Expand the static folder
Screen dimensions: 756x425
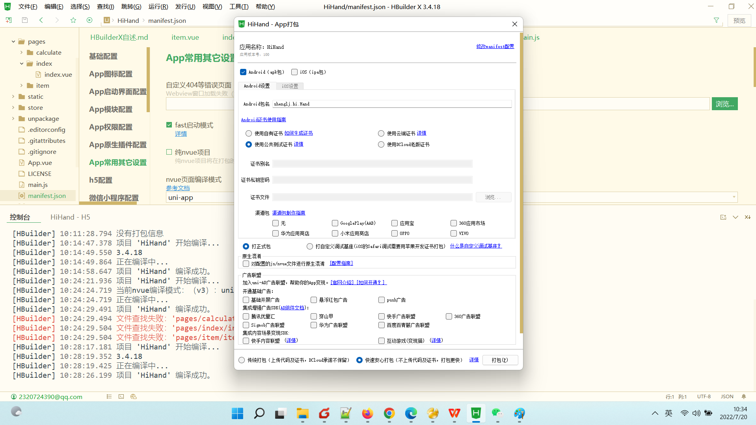[x=13, y=96]
